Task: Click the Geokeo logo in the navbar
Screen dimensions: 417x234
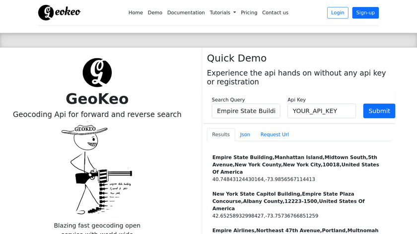Action: point(59,12)
